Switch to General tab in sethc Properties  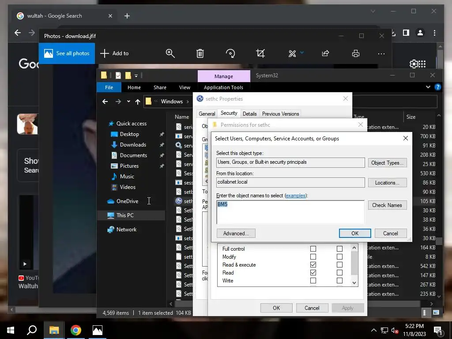(x=207, y=113)
